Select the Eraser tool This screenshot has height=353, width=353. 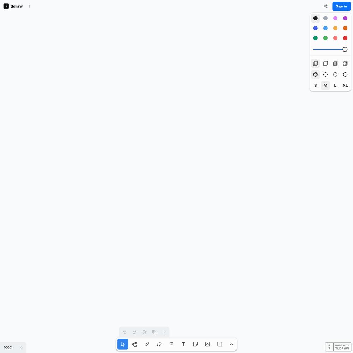pos(159,344)
